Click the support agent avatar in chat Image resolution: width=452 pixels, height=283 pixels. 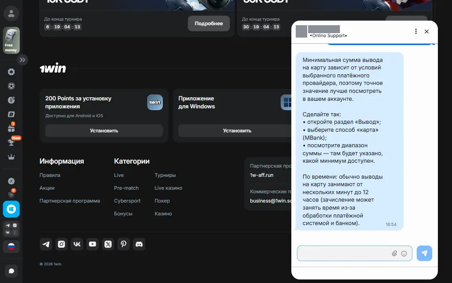[x=301, y=31]
